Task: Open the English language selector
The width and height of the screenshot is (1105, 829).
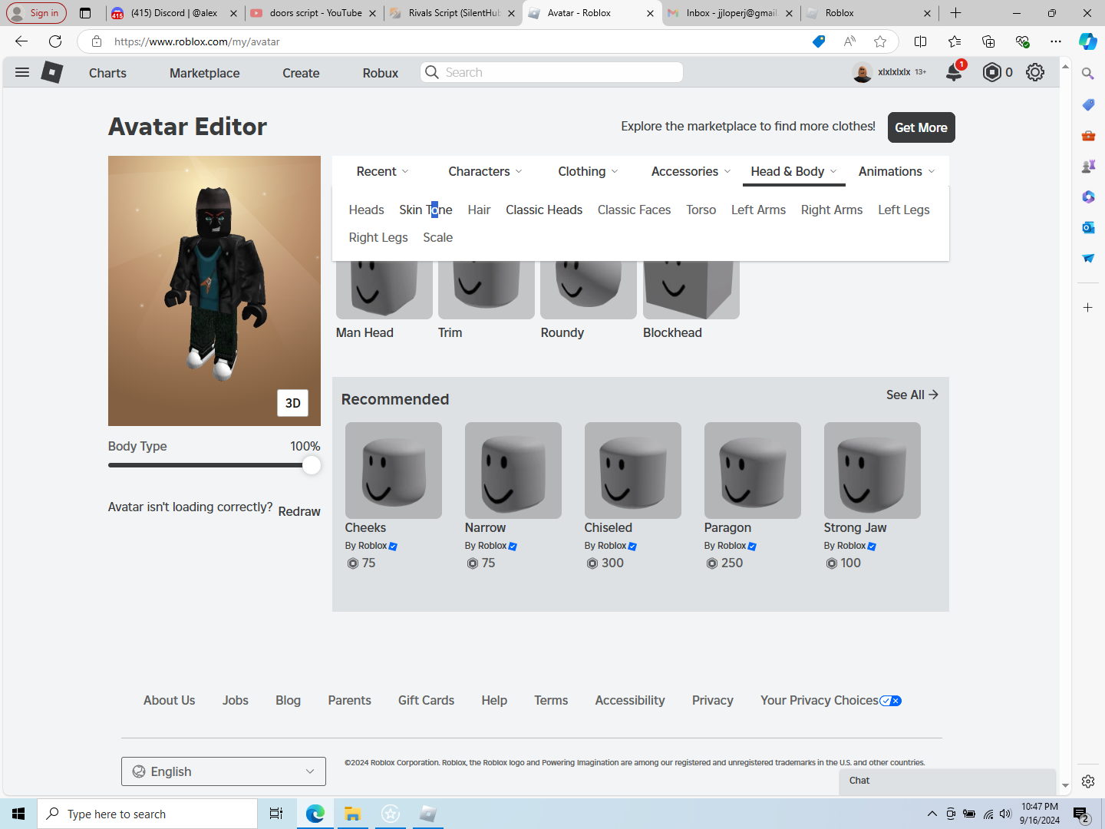Action: tap(223, 771)
